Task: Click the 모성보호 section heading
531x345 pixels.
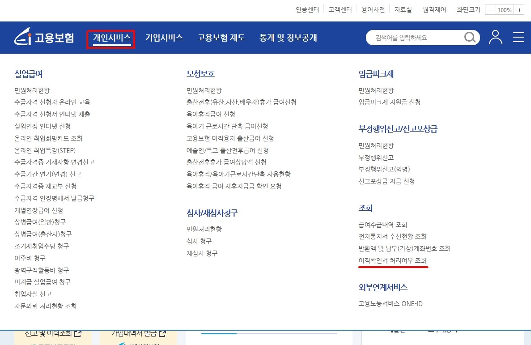Action: click(200, 74)
